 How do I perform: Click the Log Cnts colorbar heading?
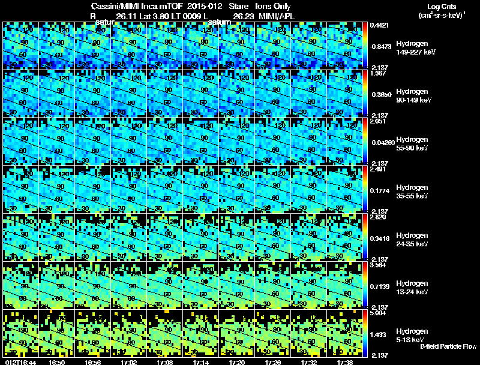point(442,7)
